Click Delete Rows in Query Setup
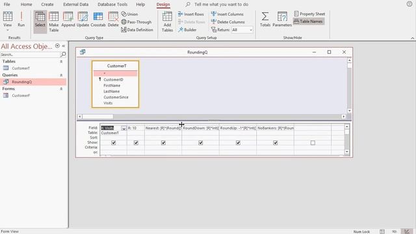The height and width of the screenshot is (234, 416). [x=191, y=22]
